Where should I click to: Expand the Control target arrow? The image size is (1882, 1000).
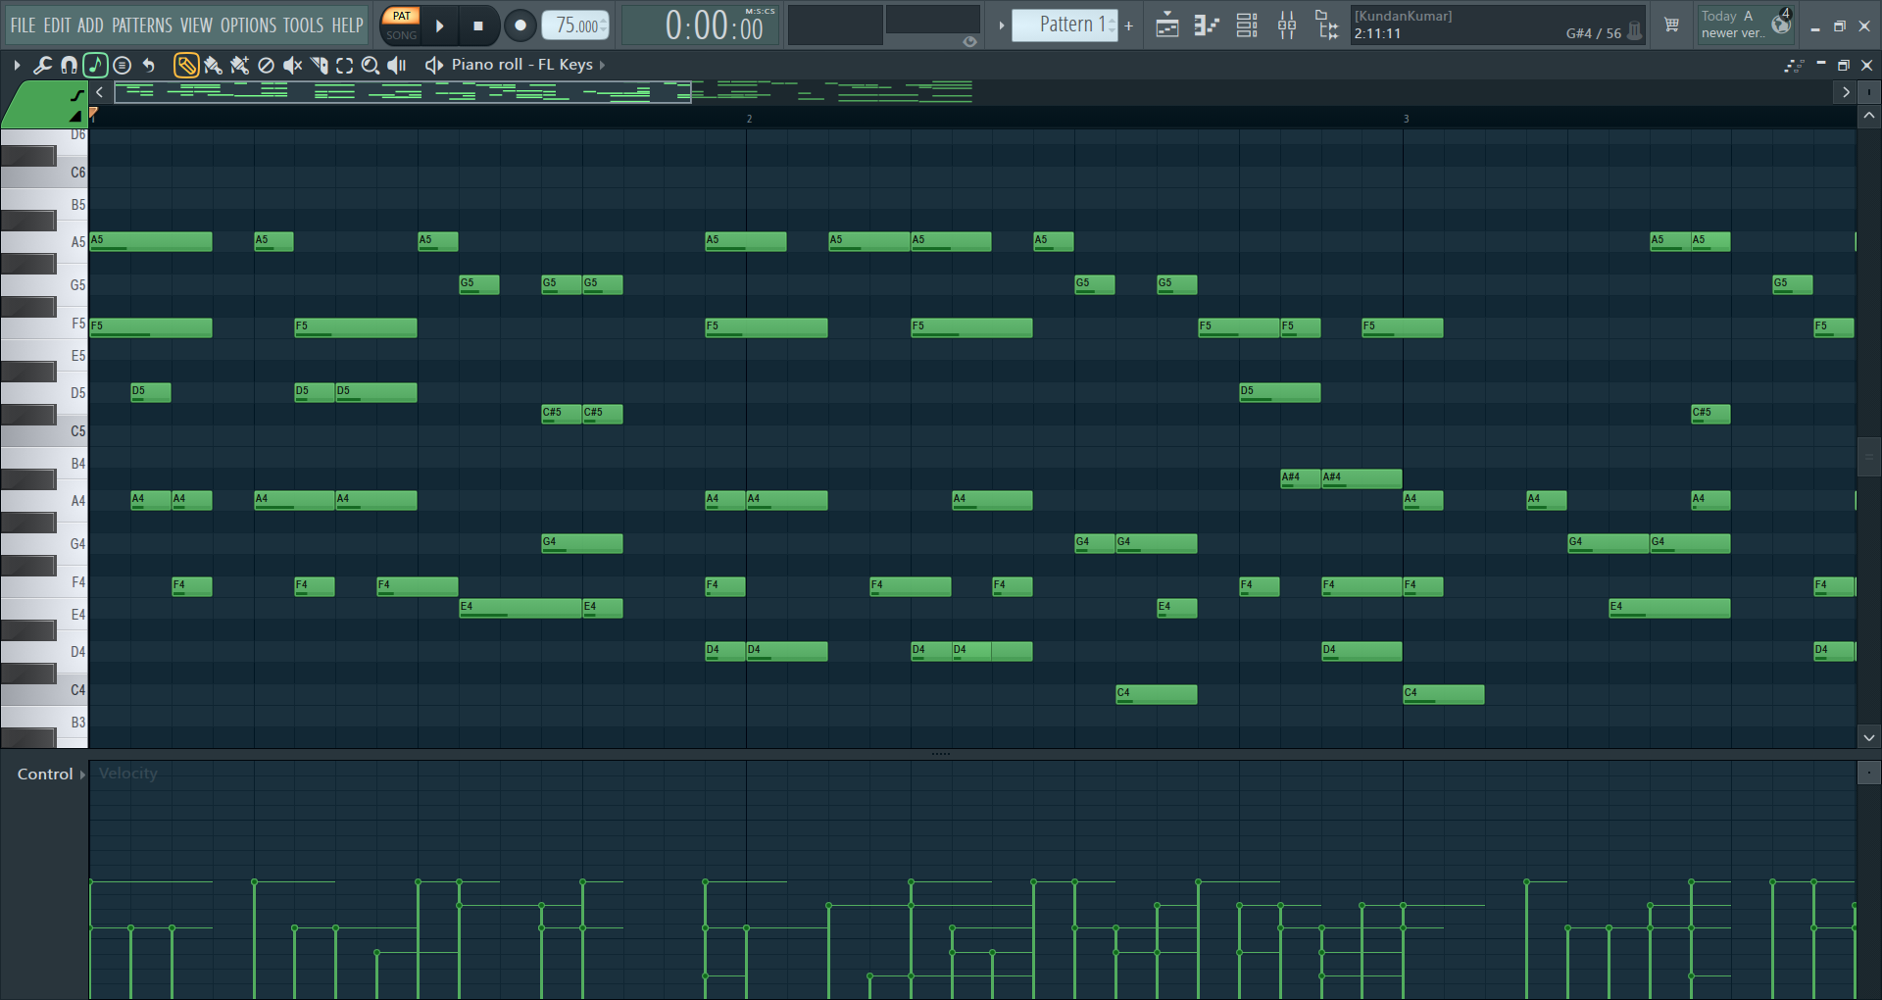point(82,775)
